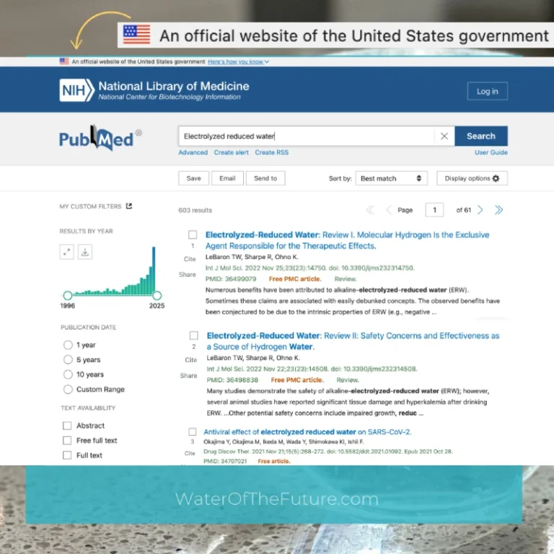
Task: Click PMID: 34707021 text
Action: (x=225, y=461)
